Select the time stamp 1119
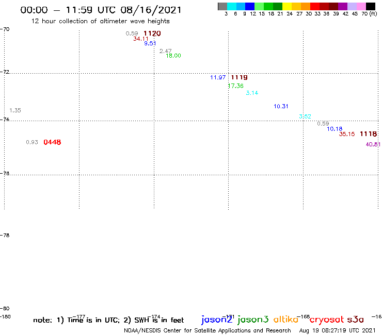Viewport: 382px width, 335px height. pyautogui.click(x=239, y=77)
